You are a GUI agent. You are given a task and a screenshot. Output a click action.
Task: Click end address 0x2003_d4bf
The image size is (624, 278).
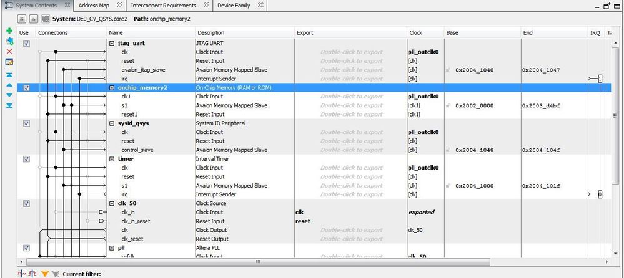541,105
